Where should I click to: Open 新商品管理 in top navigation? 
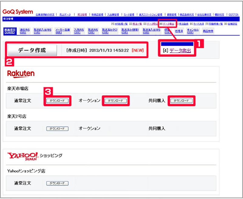(x=97, y=15)
